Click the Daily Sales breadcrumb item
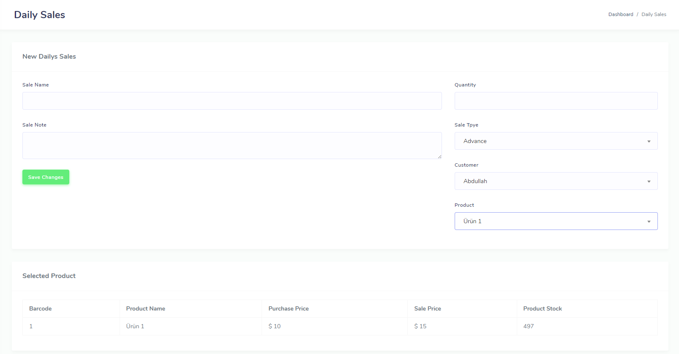 pyautogui.click(x=654, y=14)
